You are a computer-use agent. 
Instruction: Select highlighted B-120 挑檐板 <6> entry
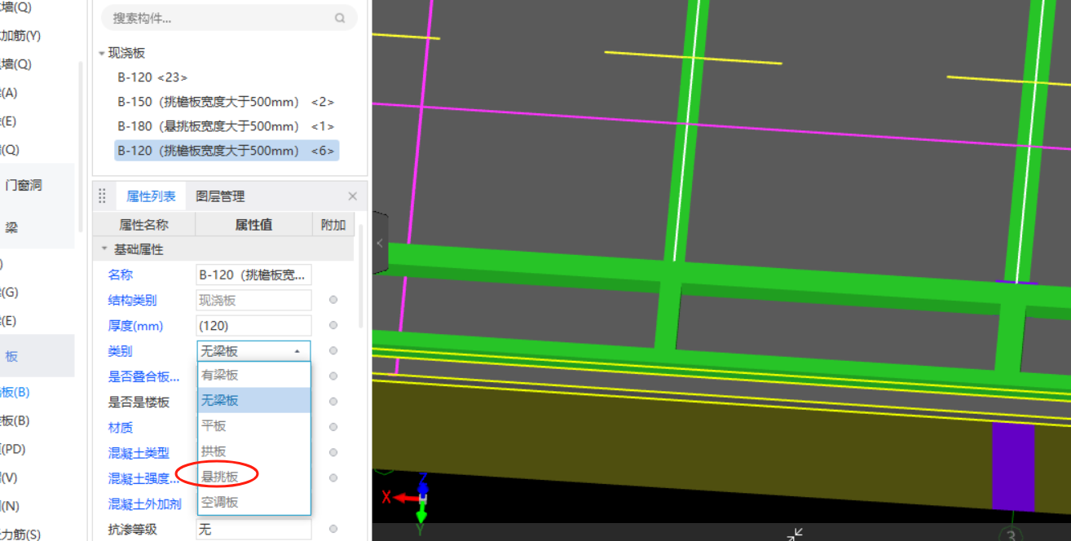tap(226, 151)
